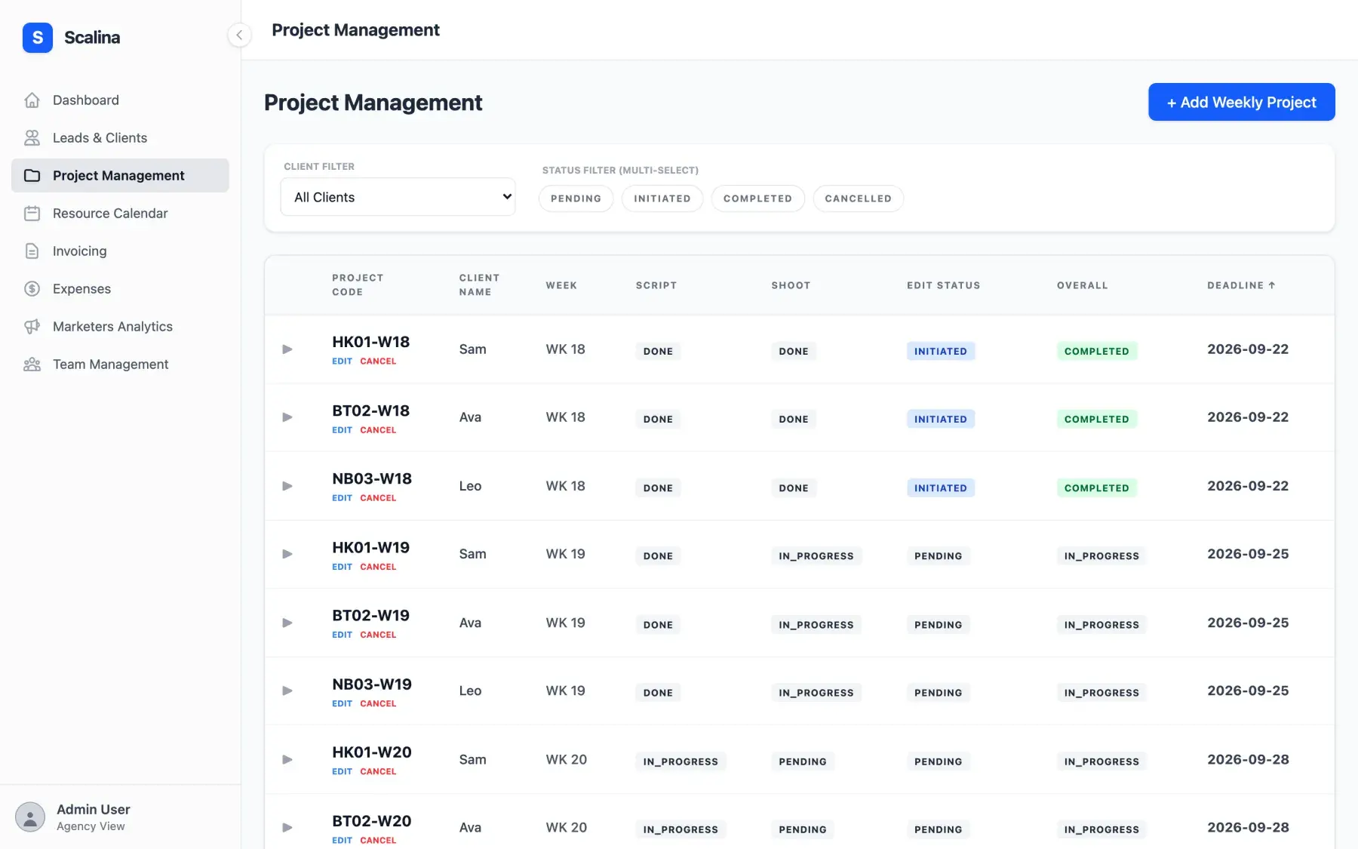The height and width of the screenshot is (849, 1358).
Task: Click Add Weekly Project button
Action: coord(1241,102)
